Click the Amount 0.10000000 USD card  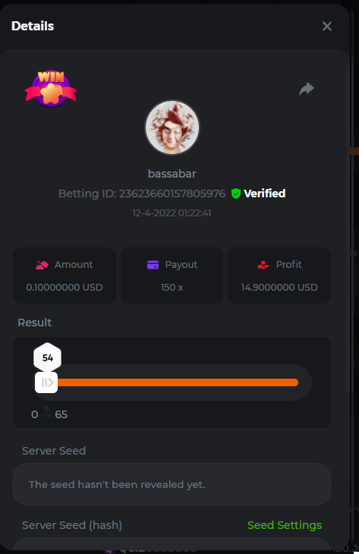coord(65,275)
